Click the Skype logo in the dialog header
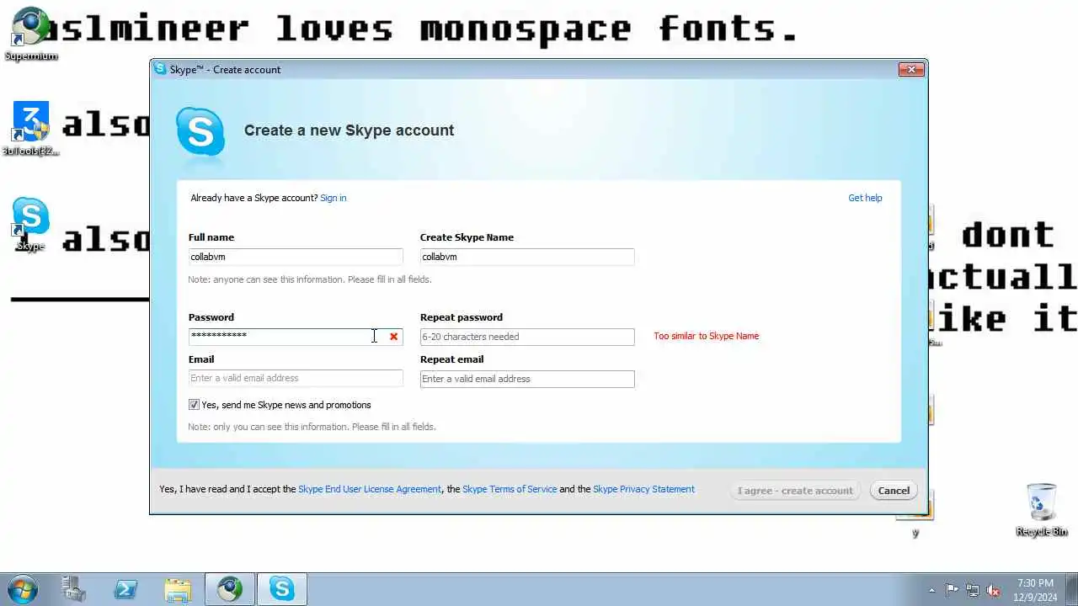The image size is (1078, 606). (200, 132)
